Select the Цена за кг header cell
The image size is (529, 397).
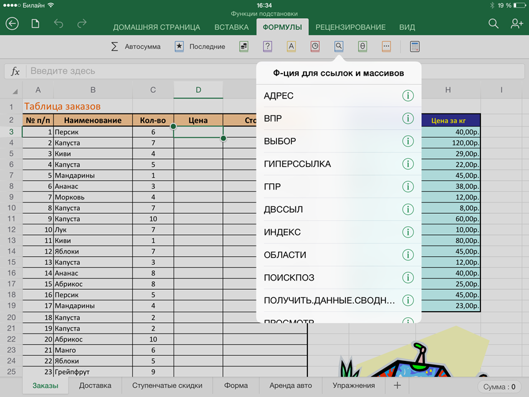tap(451, 121)
